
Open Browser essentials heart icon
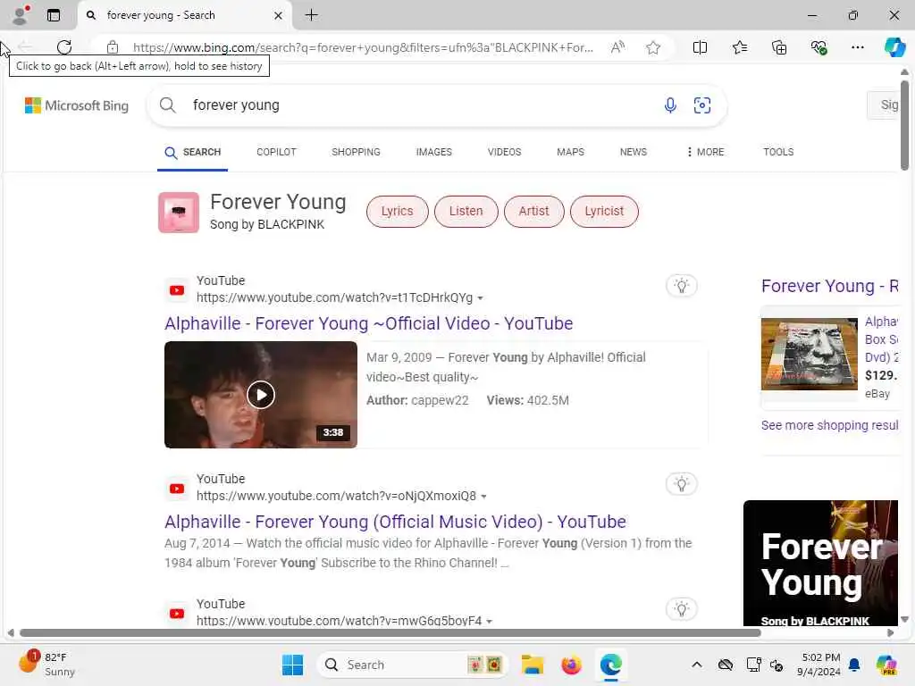(818, 47)
